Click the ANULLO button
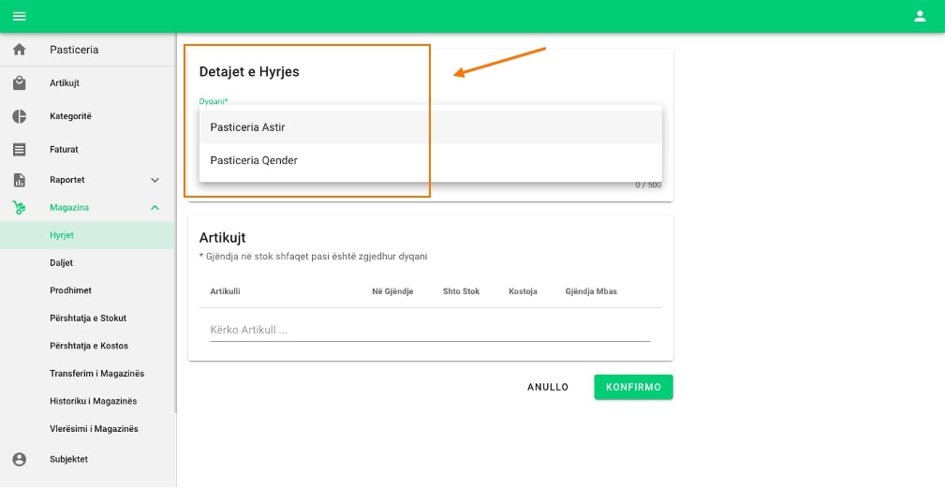This screenshot has height=489, width=945. tap(548, 387)
